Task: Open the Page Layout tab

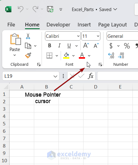Action: (112, 25)
